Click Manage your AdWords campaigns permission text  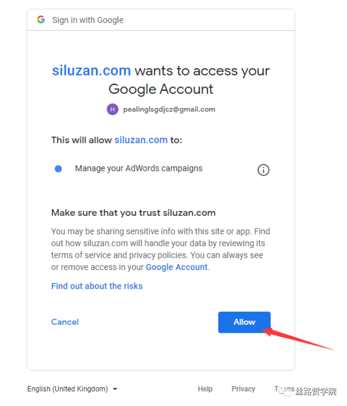(x=138, y=169)
